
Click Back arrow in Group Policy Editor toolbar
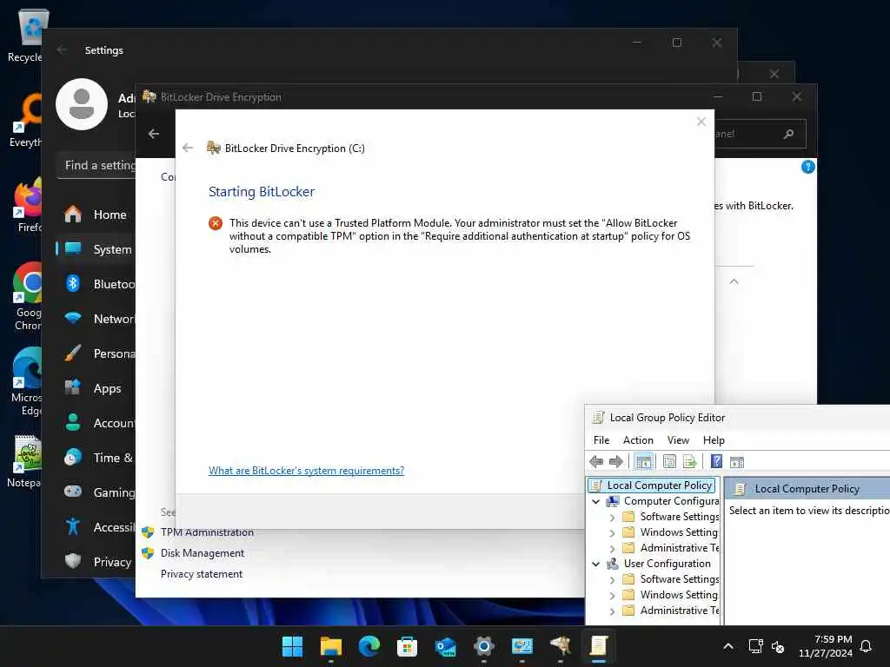pos(596,462)
